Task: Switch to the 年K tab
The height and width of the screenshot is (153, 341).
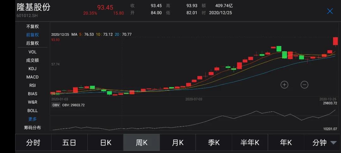Action: tap(286, 143)
